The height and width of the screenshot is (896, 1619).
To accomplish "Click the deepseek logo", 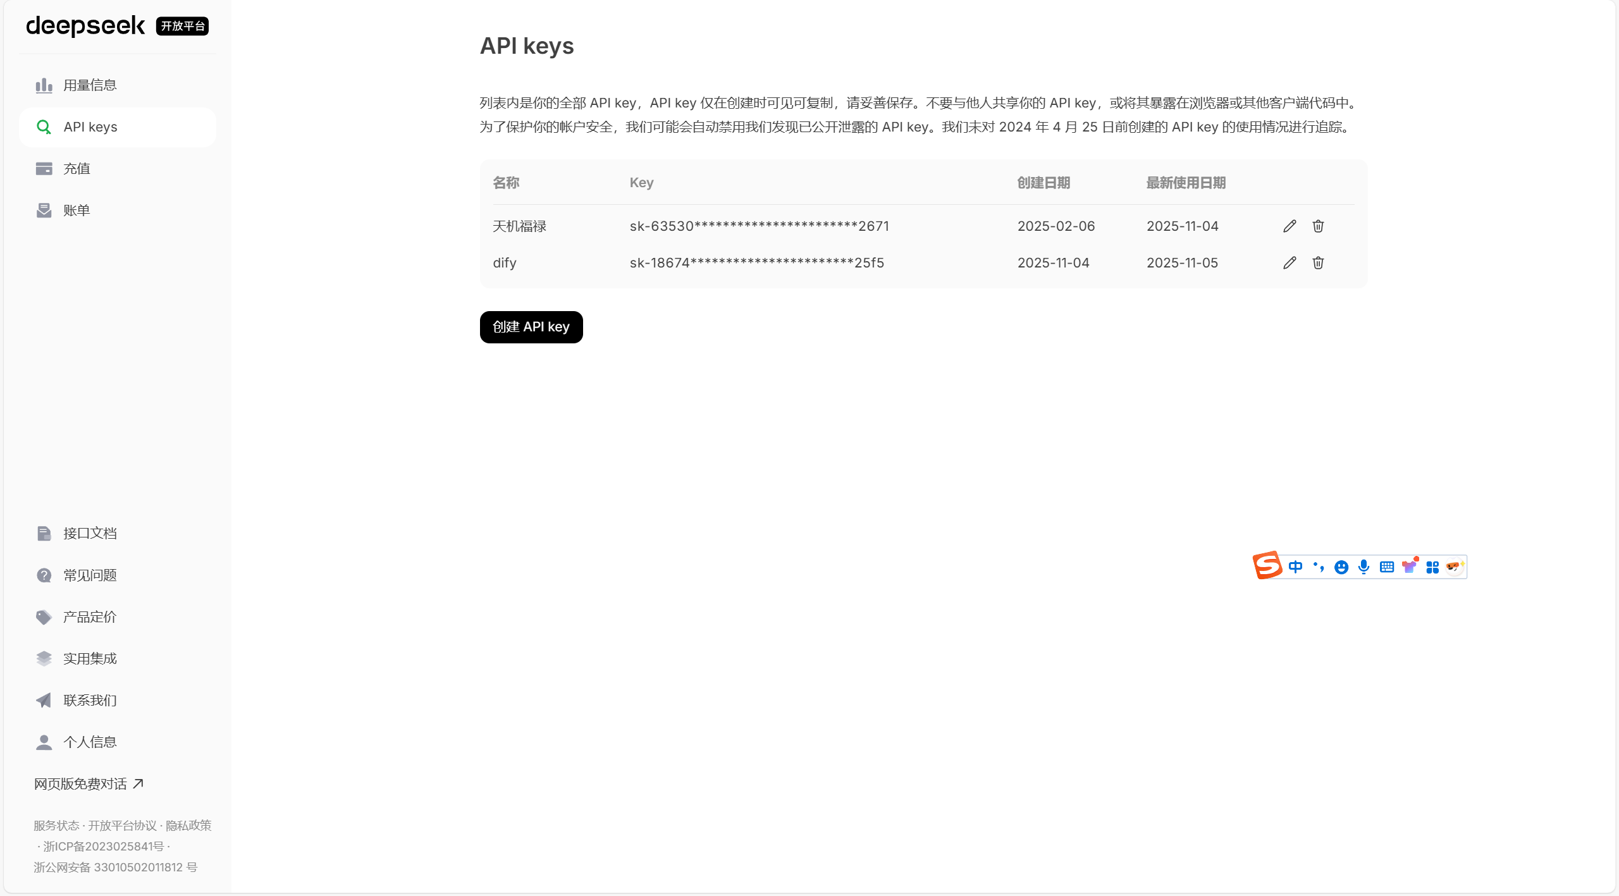I will pos(85,26).
